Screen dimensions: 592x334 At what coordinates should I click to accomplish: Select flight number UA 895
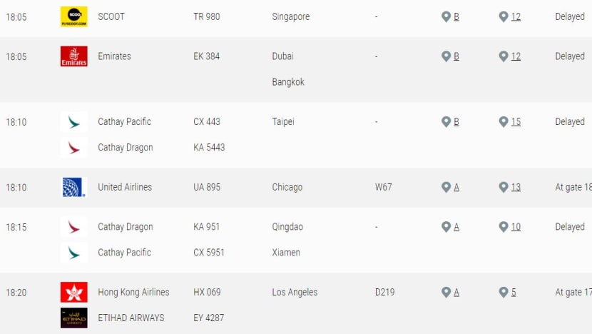(207, 187)
